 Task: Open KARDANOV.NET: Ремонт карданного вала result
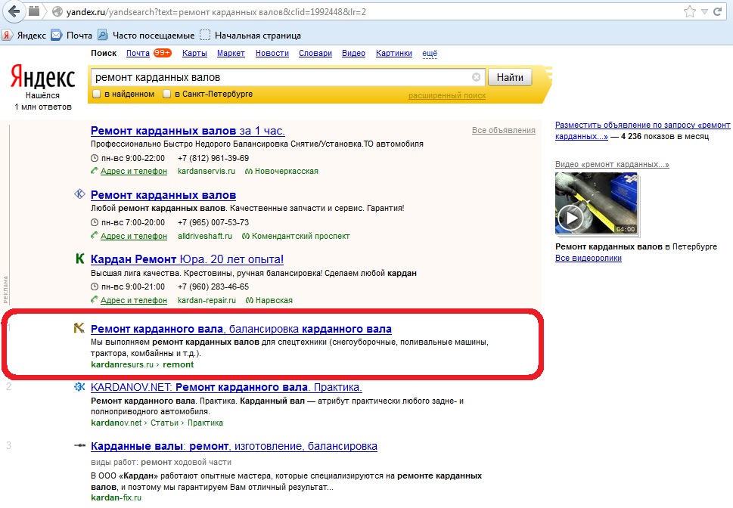[x=226, y=388]
